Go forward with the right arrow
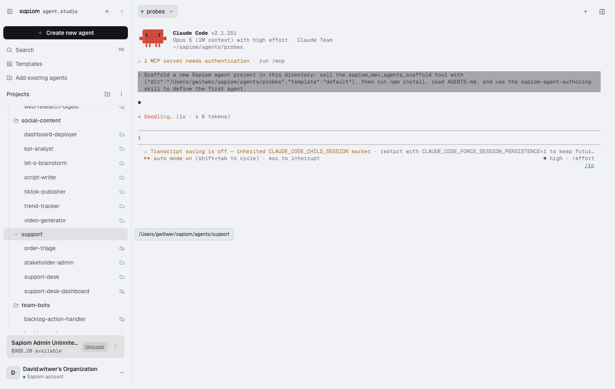The height and width of the screenshot is (389, 615). pos(121,11)
